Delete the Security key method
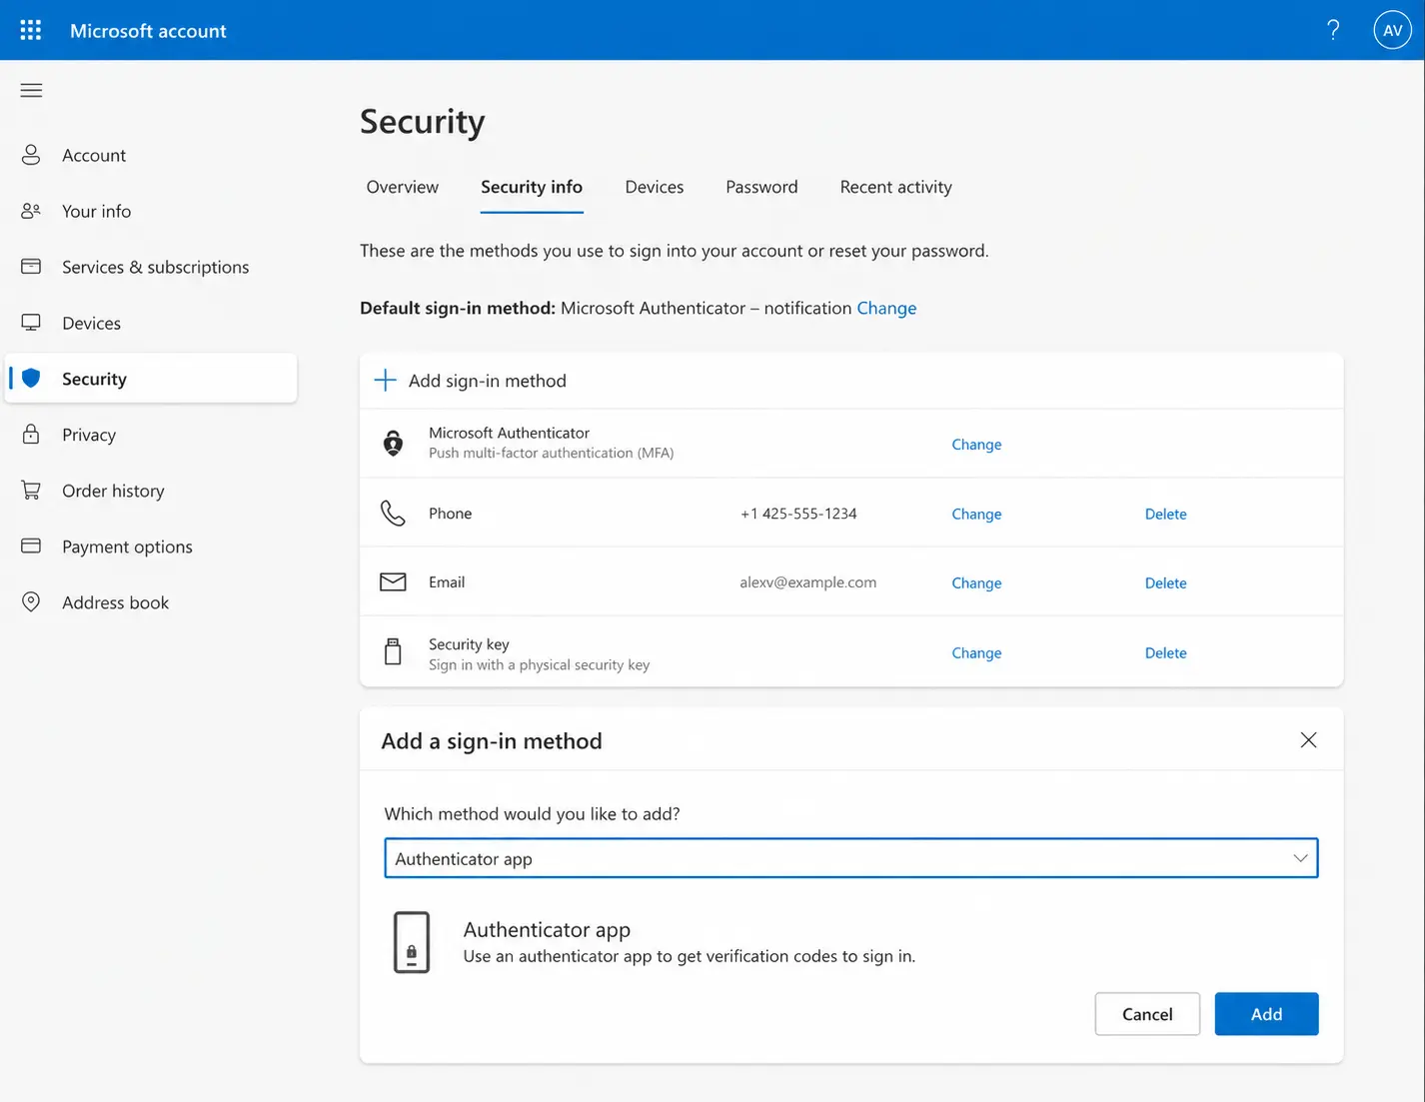This screenshot has height=1102, width=1425. [x=1166, y=653]
